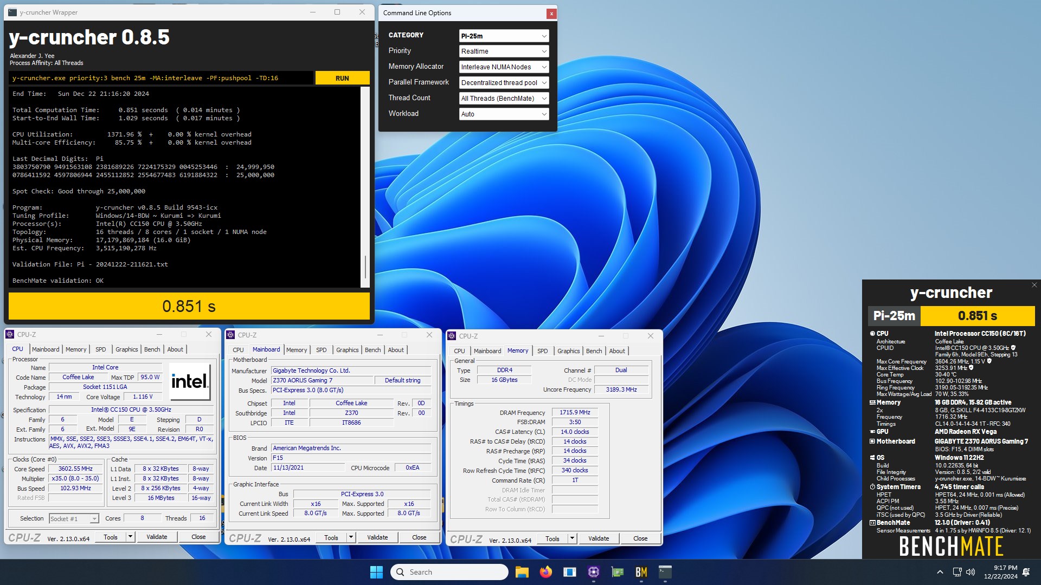Expand the Memory Allocator dropdown
1041x585 pixels.
pyautogui.click(x=504, y=67)
